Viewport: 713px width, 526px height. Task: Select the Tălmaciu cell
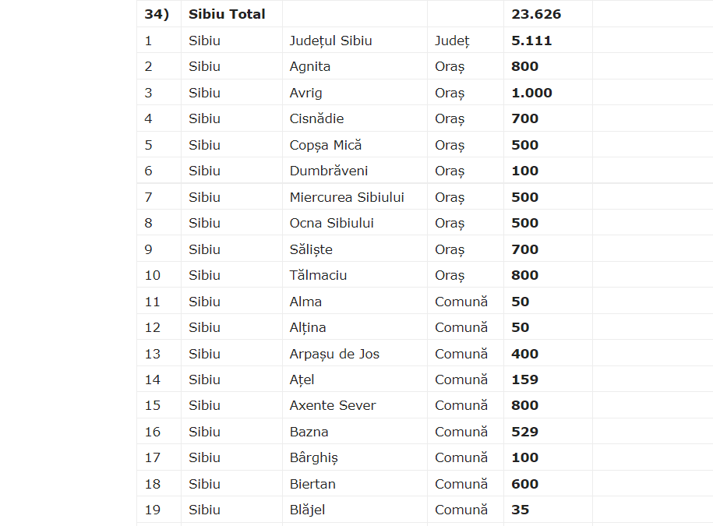click(318, 275)
